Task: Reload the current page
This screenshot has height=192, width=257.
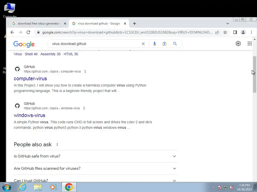Action: pyautogui.click(x=28, y=32)
